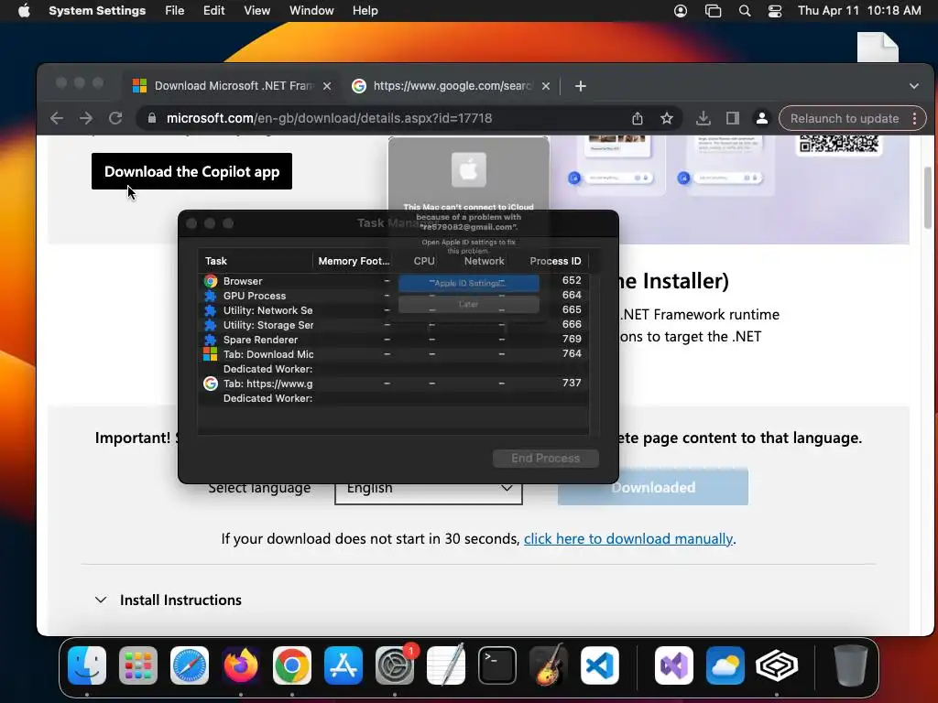938x703 pixels.
Task: Open the Chrome profile avatar
Action: click(x=762, y=118)
